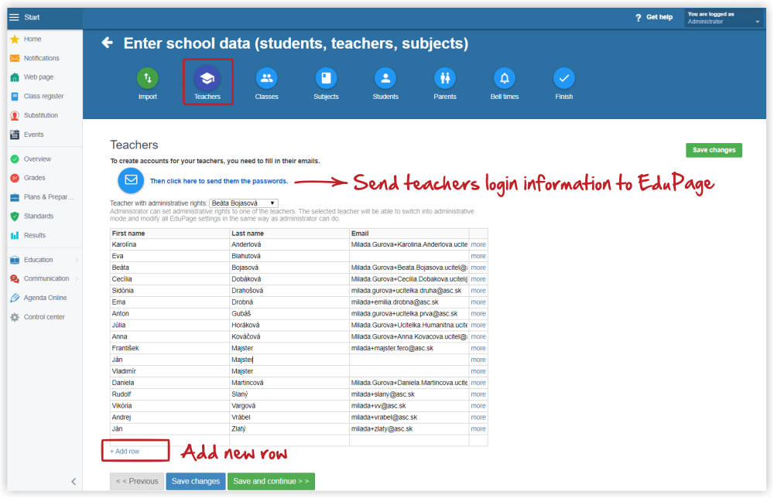
Task: Click the blue envelope send-passwords icon
Action: coord(131,180)
